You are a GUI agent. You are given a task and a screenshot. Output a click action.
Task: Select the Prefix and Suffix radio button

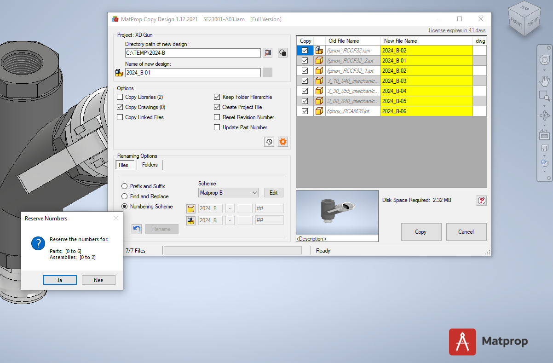124,186
